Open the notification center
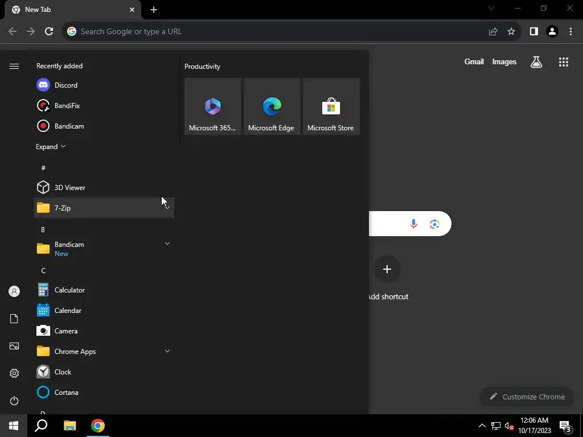583x437 pixels. [565, 426]
